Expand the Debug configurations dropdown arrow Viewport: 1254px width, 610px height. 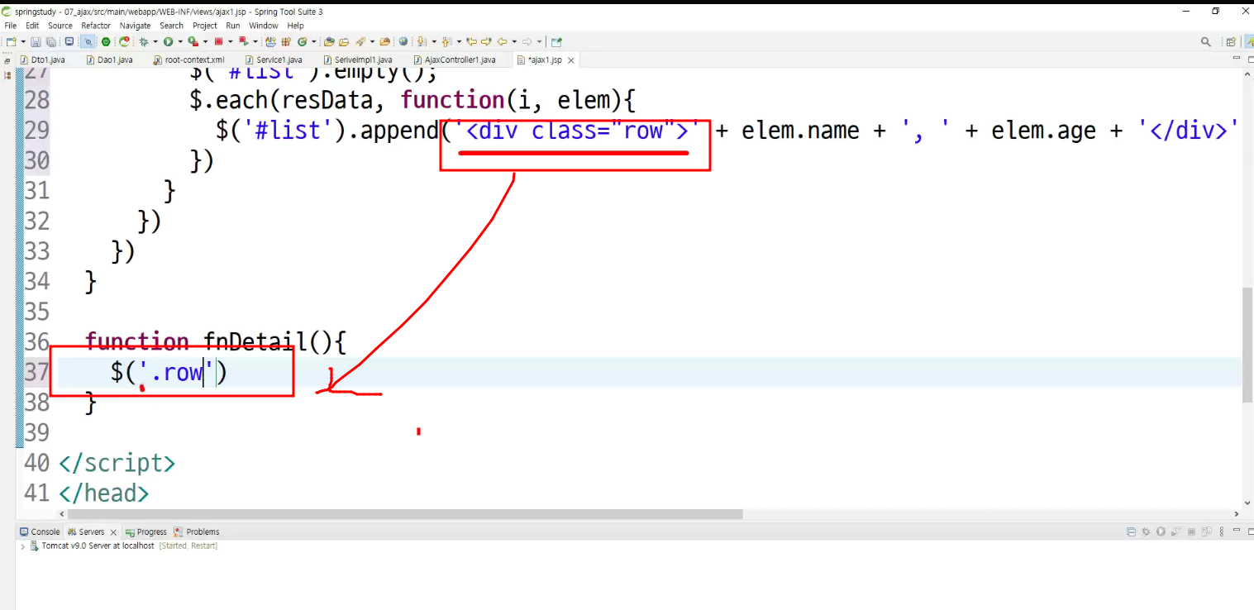coord(155,41)
